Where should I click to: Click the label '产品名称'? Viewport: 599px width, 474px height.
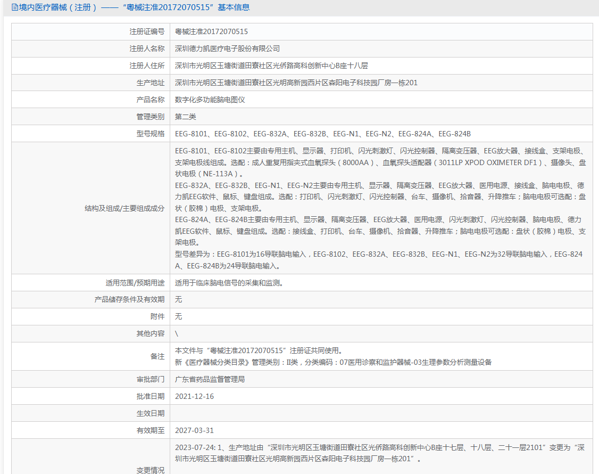[151, 100]
